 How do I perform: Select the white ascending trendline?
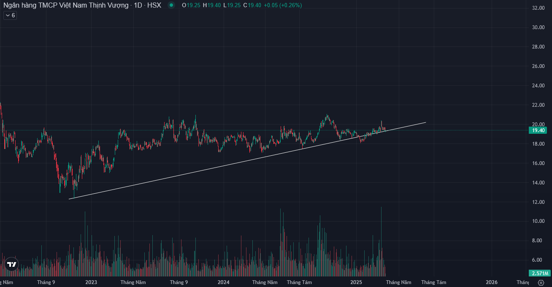click(247, 161)
